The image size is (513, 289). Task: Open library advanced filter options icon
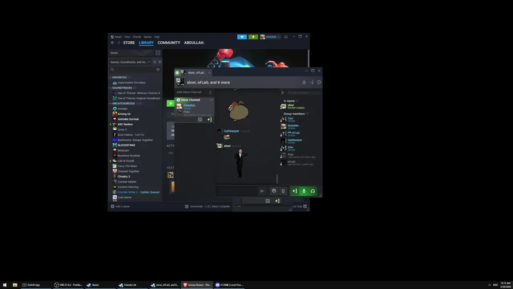pyautogui.click(x=158, y=69)
